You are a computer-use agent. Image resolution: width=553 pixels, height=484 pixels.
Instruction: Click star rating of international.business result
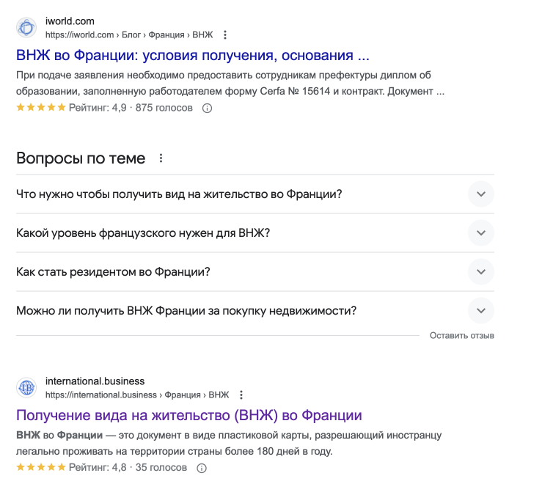pos(41,467)
